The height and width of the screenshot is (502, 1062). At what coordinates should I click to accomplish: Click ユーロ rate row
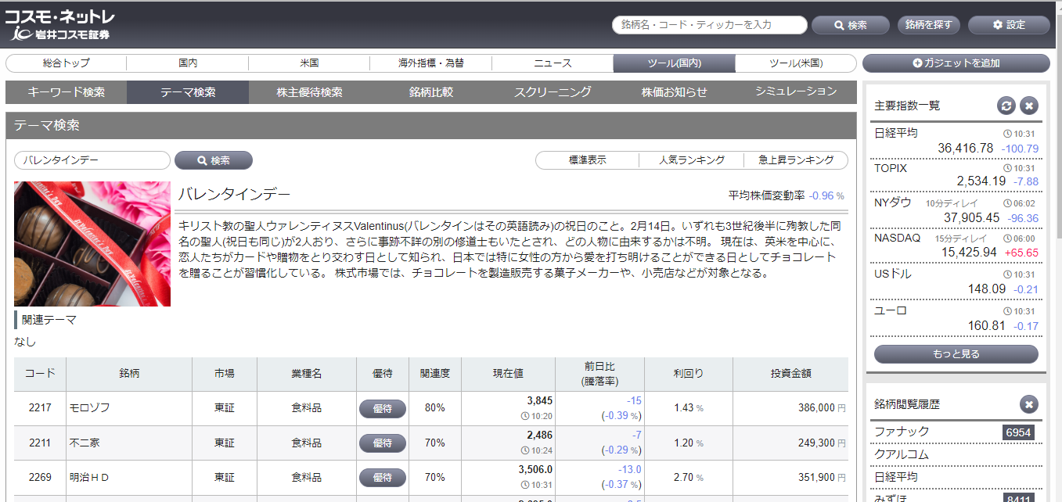click(956, 318)
